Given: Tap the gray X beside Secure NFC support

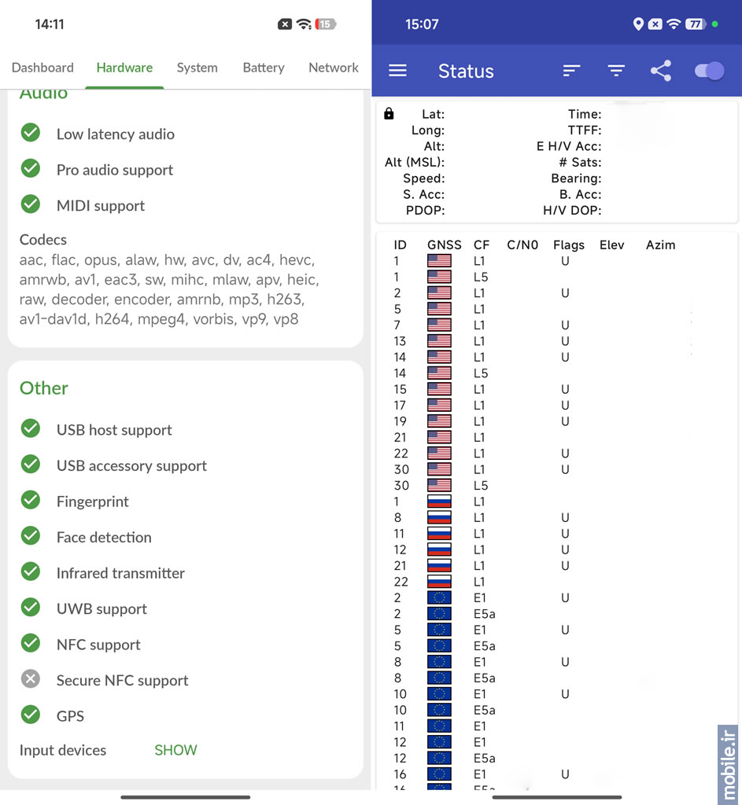Looking at the screenshot, I should pyautogui.click(x=31, y=679).
